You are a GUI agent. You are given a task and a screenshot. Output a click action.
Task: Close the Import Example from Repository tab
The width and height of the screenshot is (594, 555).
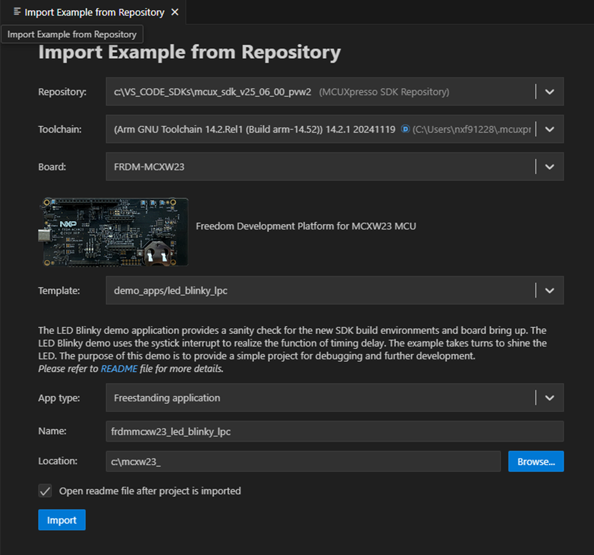tap(175, 12)
